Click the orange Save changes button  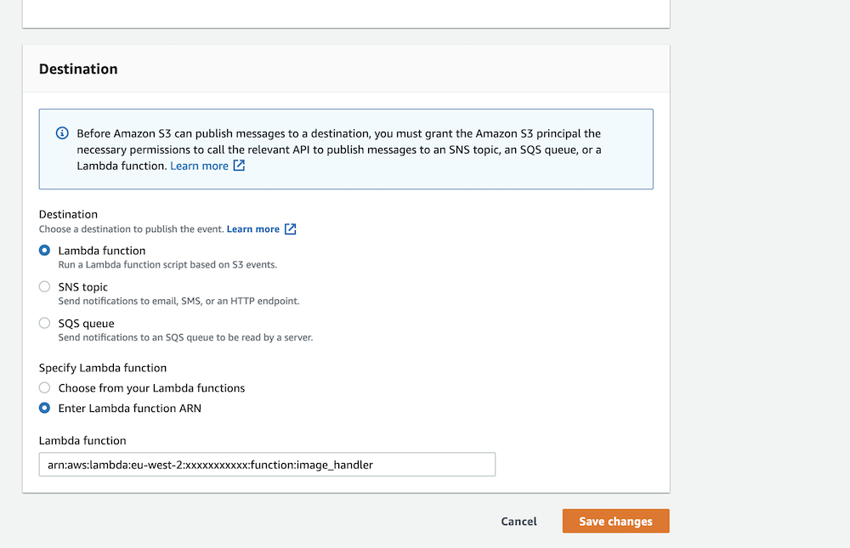tap(615, 522)
